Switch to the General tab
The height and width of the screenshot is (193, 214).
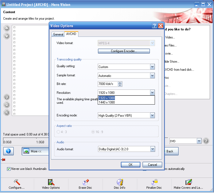coord(58,34)
